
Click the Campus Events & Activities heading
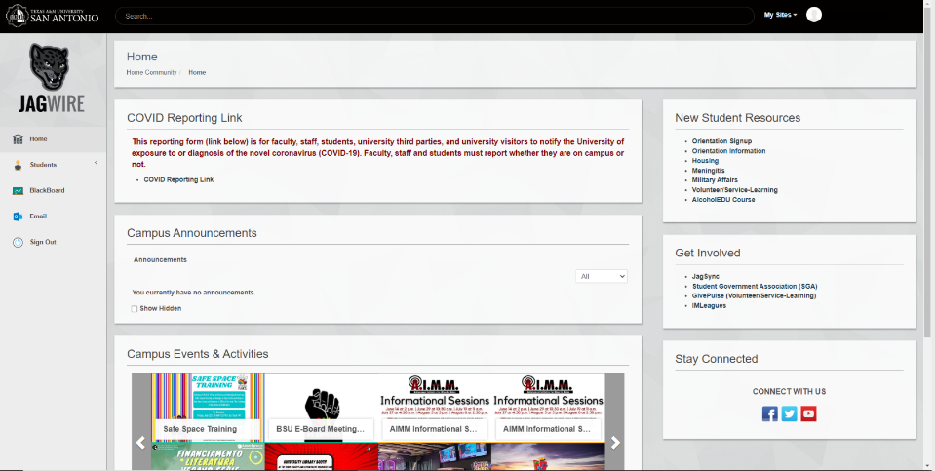[x=197, y=354]
